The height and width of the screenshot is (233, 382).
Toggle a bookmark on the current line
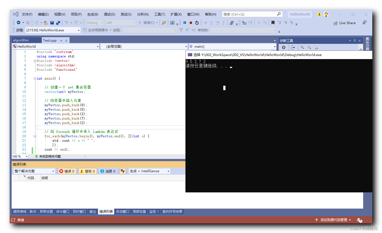pyautogui.click(x=273, y=23)
